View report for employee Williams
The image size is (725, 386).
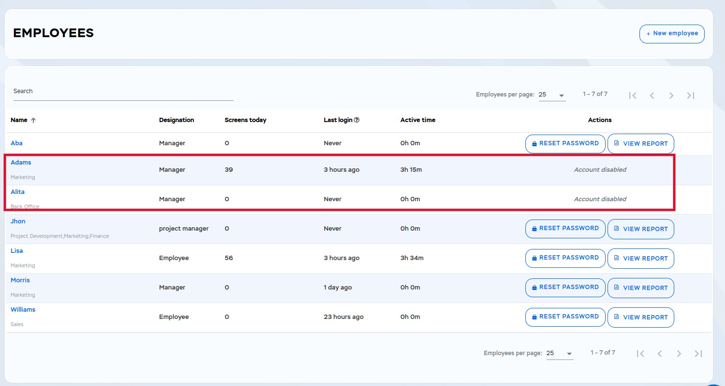click(640, 317)
